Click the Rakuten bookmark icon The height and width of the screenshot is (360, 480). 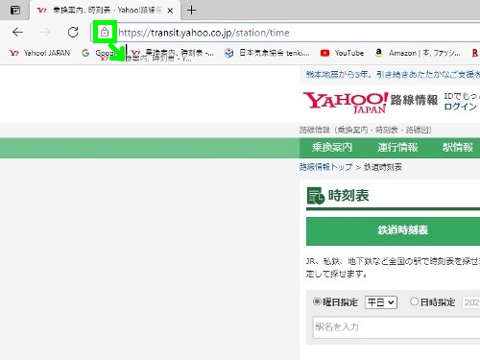pos(475,53)
